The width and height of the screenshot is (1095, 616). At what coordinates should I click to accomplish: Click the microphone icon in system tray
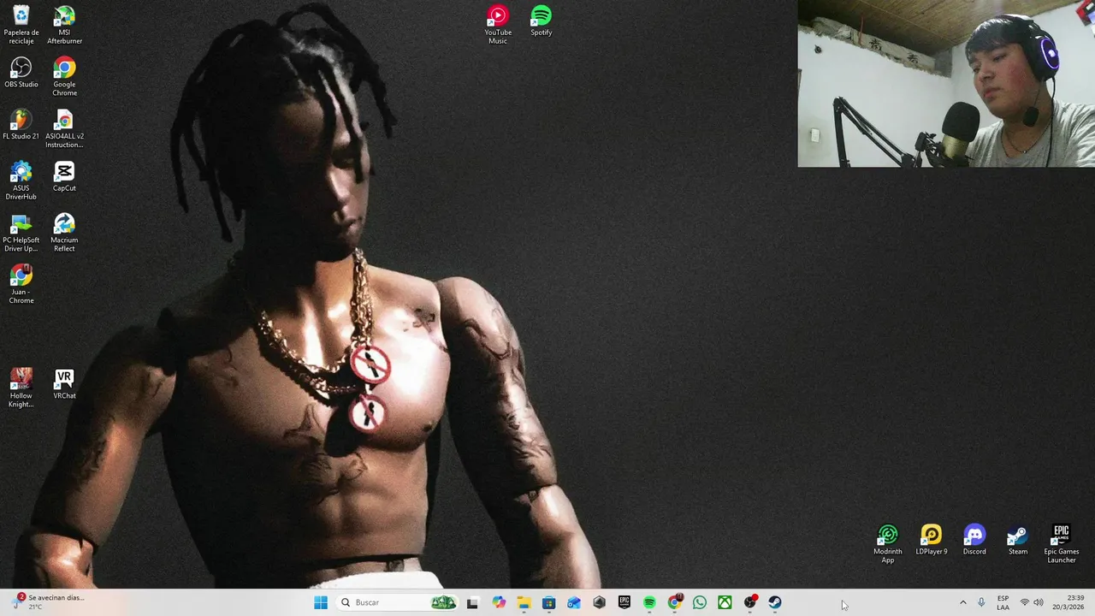click(x=981, y=602)
